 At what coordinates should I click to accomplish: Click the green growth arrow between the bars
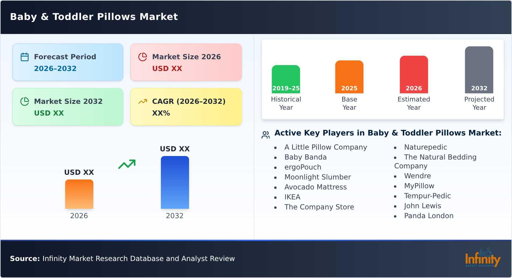(127, 164)
